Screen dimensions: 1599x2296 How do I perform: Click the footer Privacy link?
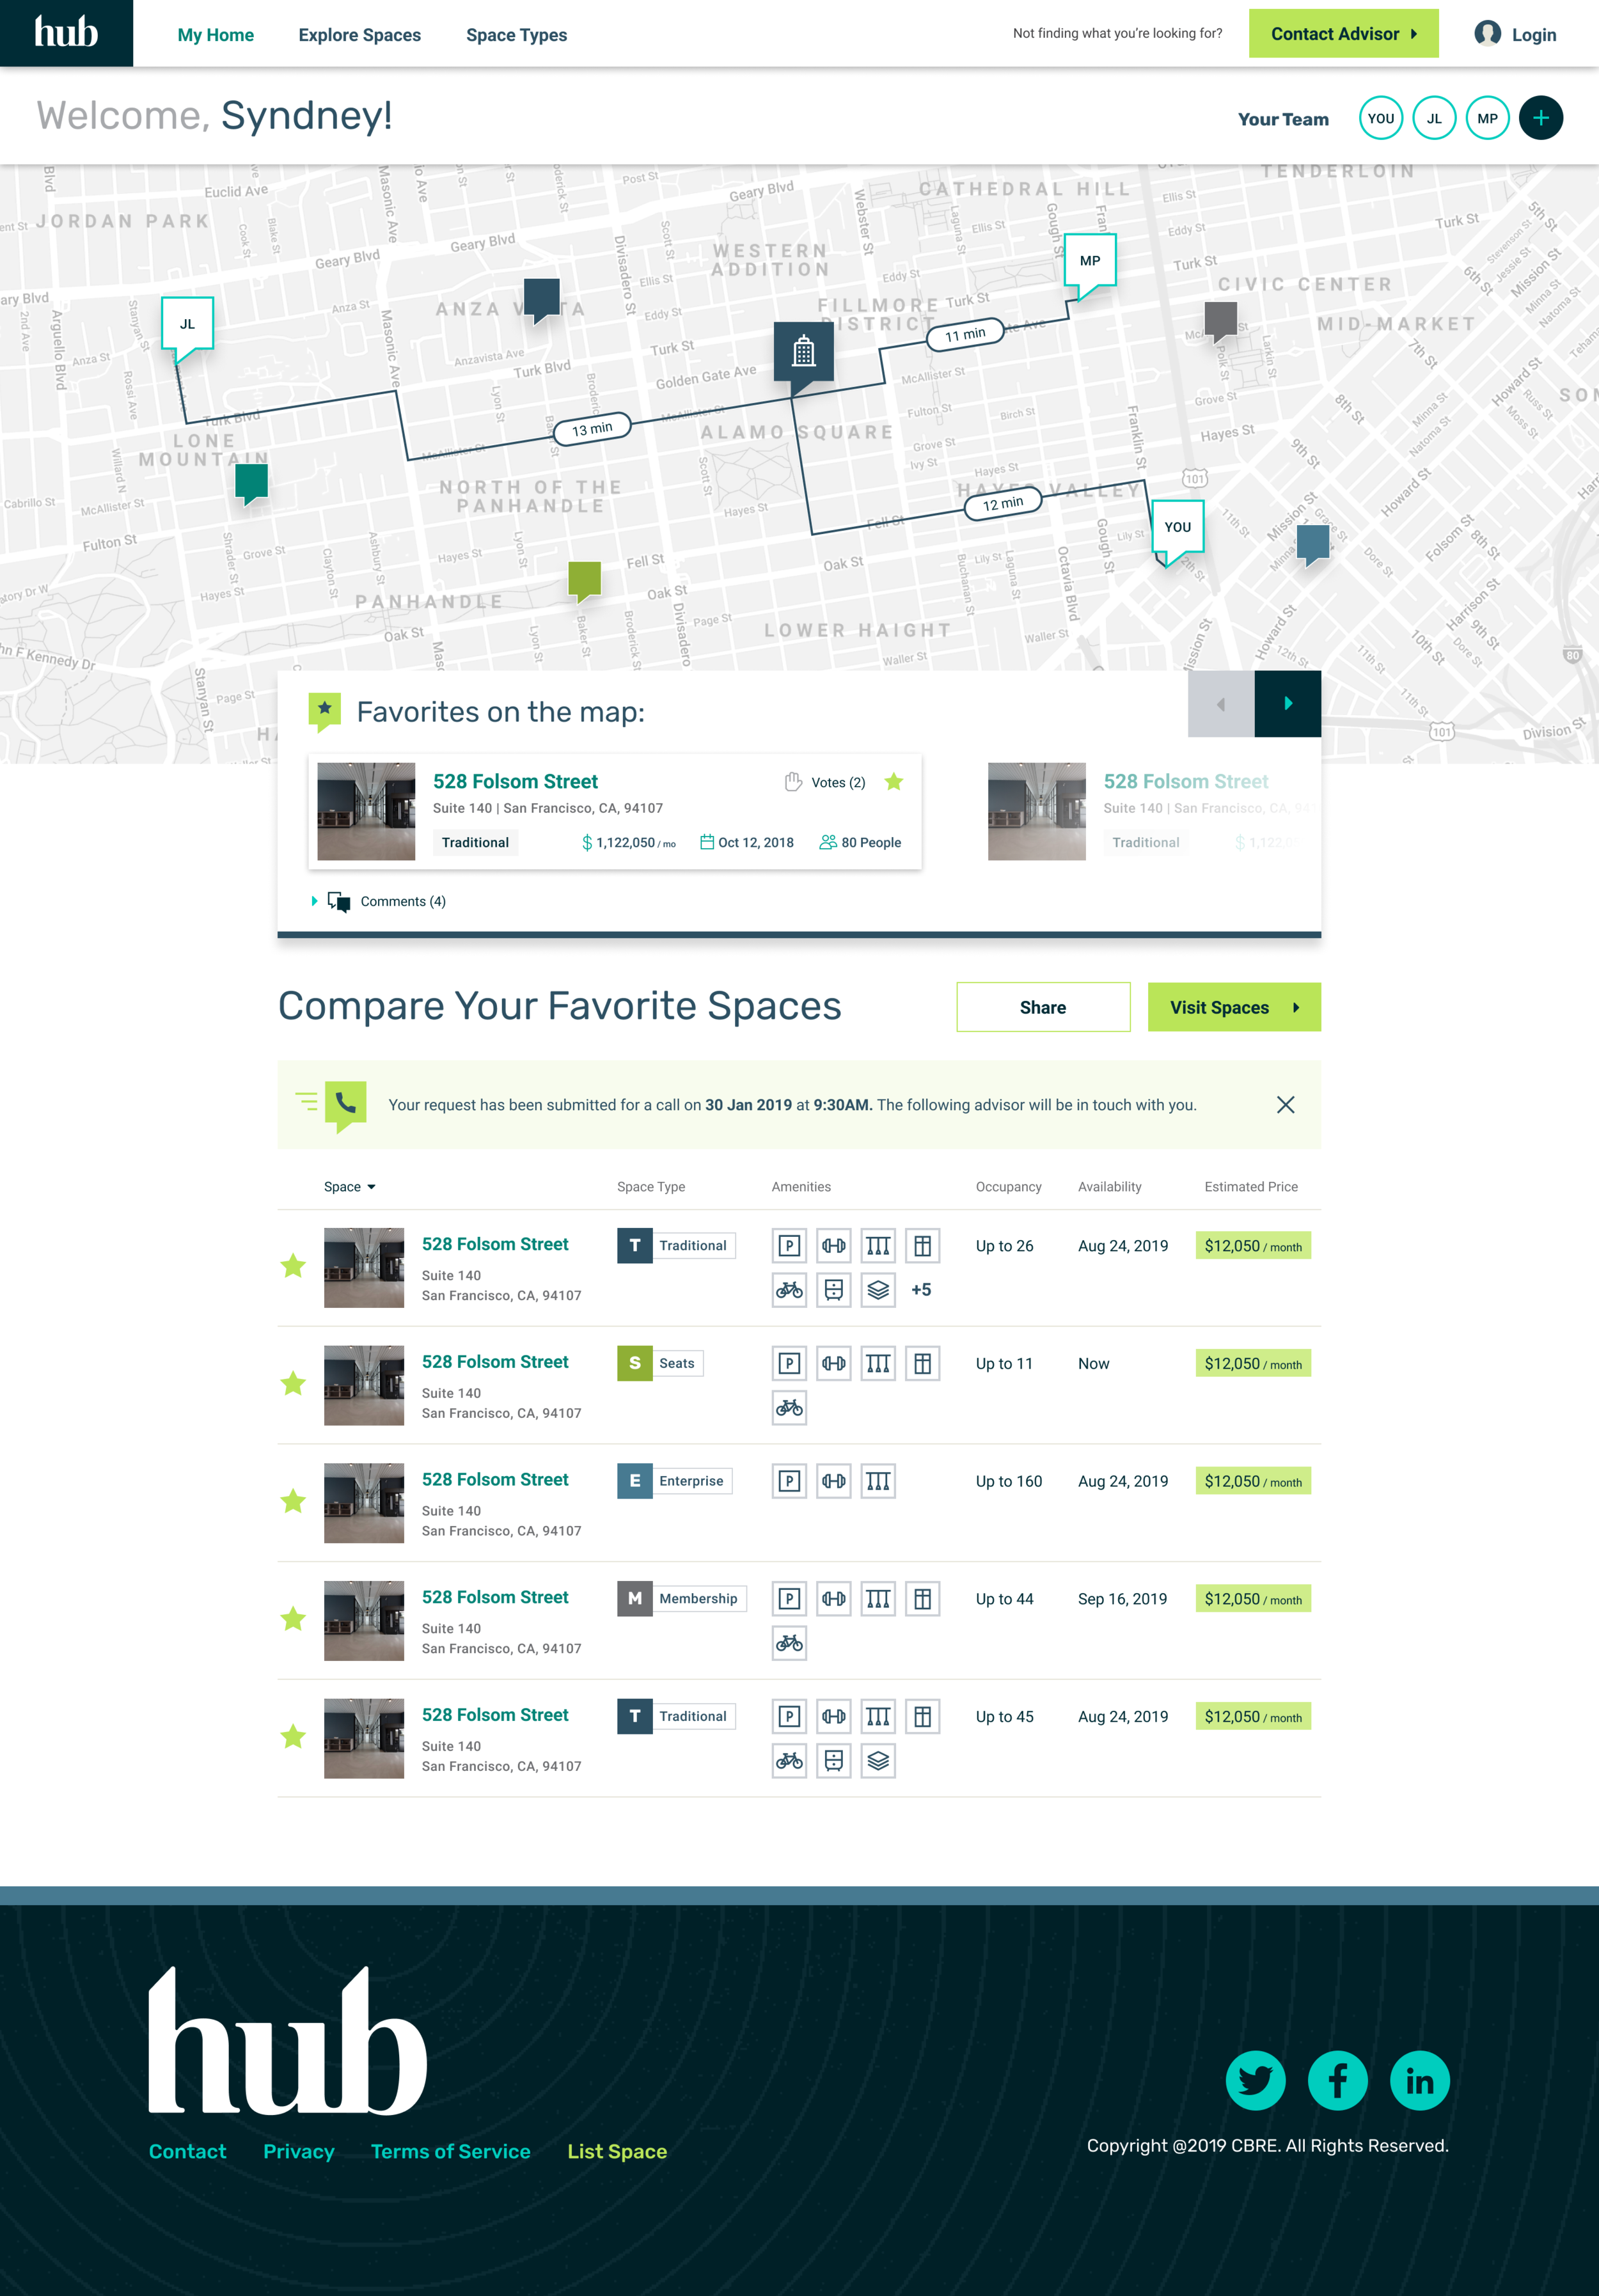(298, 2152)
